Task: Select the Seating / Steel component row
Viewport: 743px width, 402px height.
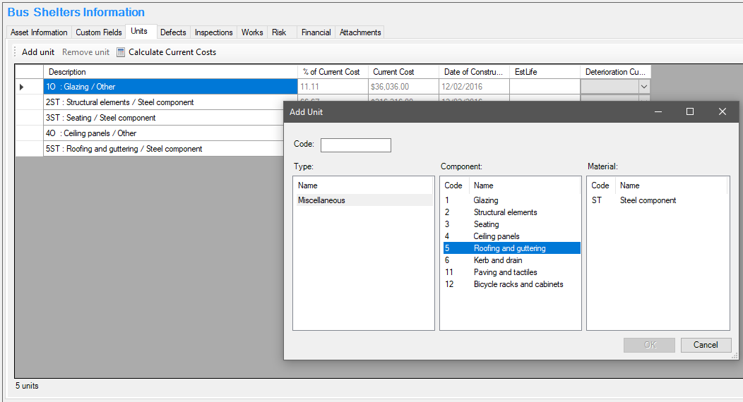Action: pos(100,118)
